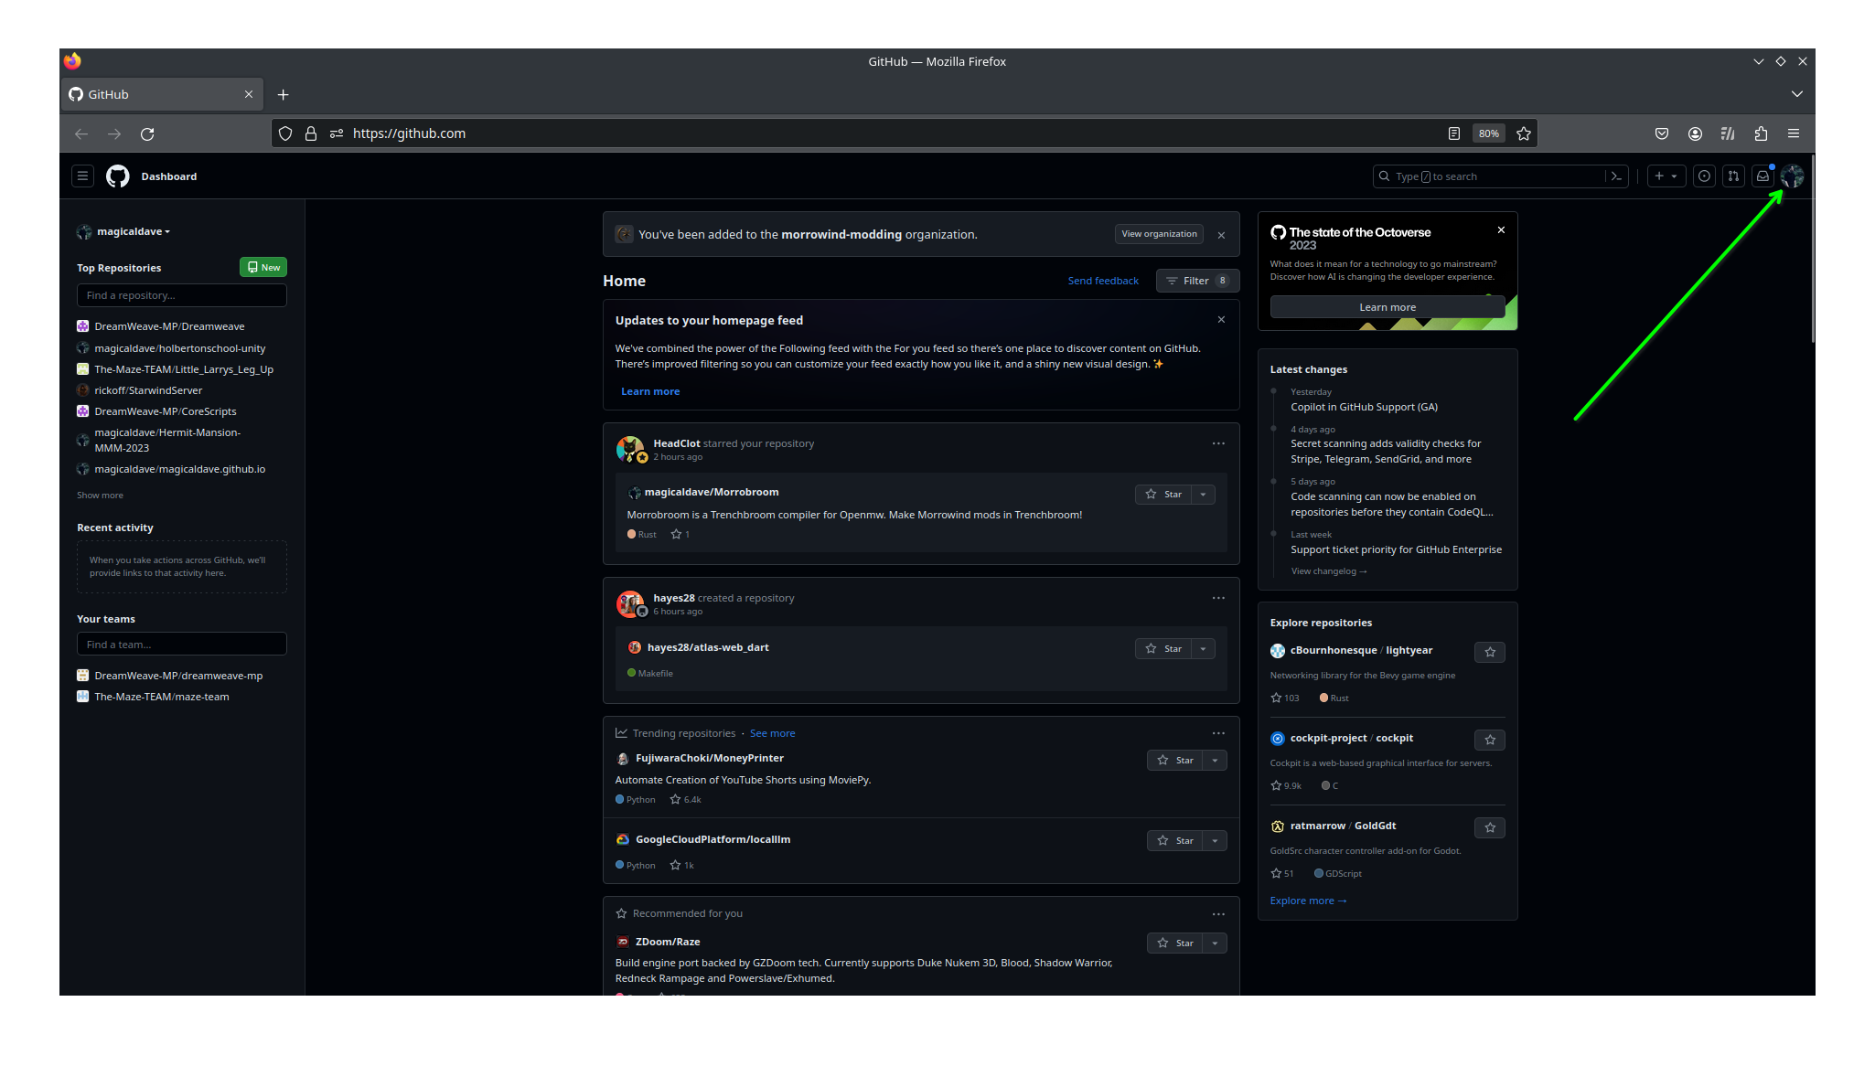Open the GitHub hamburger navigation menu
This screenshot has width=1875, height=1066.
[82, 176]
